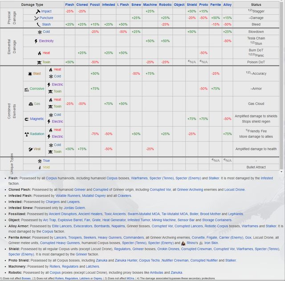Click the Electric bolt icon in Magnetic row
The image size is (285, 281).
coord(49,122)
